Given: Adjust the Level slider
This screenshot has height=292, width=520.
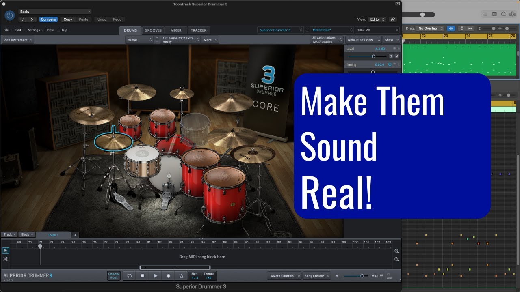Looking at the screenshot, I should coord(373,56).
